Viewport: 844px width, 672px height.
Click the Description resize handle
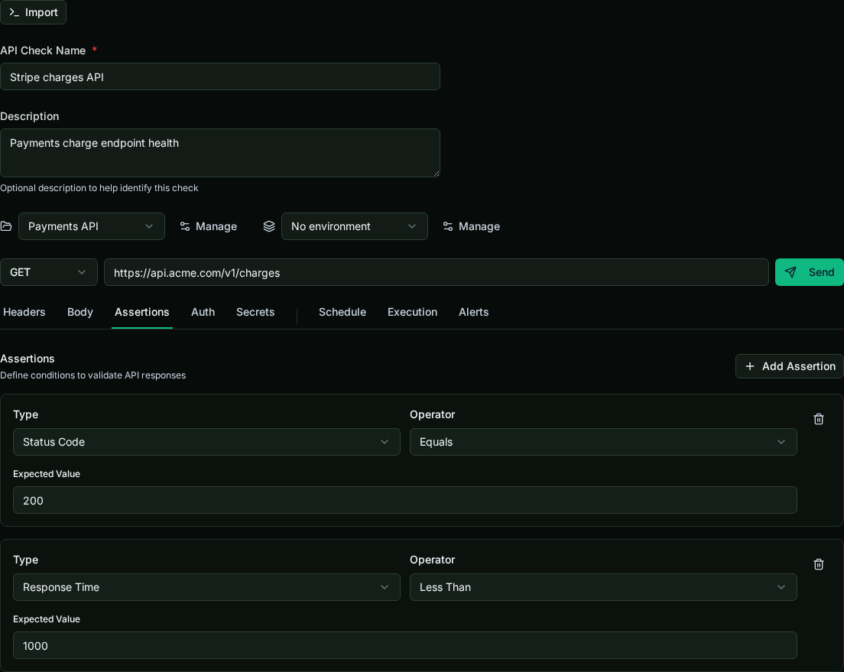click(x=437, y=174)
